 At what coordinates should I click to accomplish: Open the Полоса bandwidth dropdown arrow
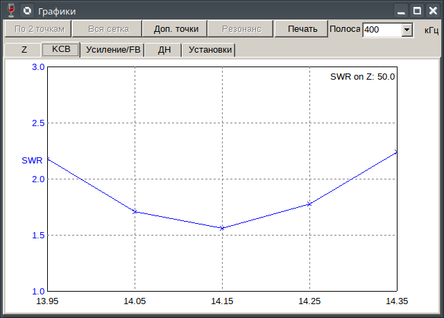(407, 30)
